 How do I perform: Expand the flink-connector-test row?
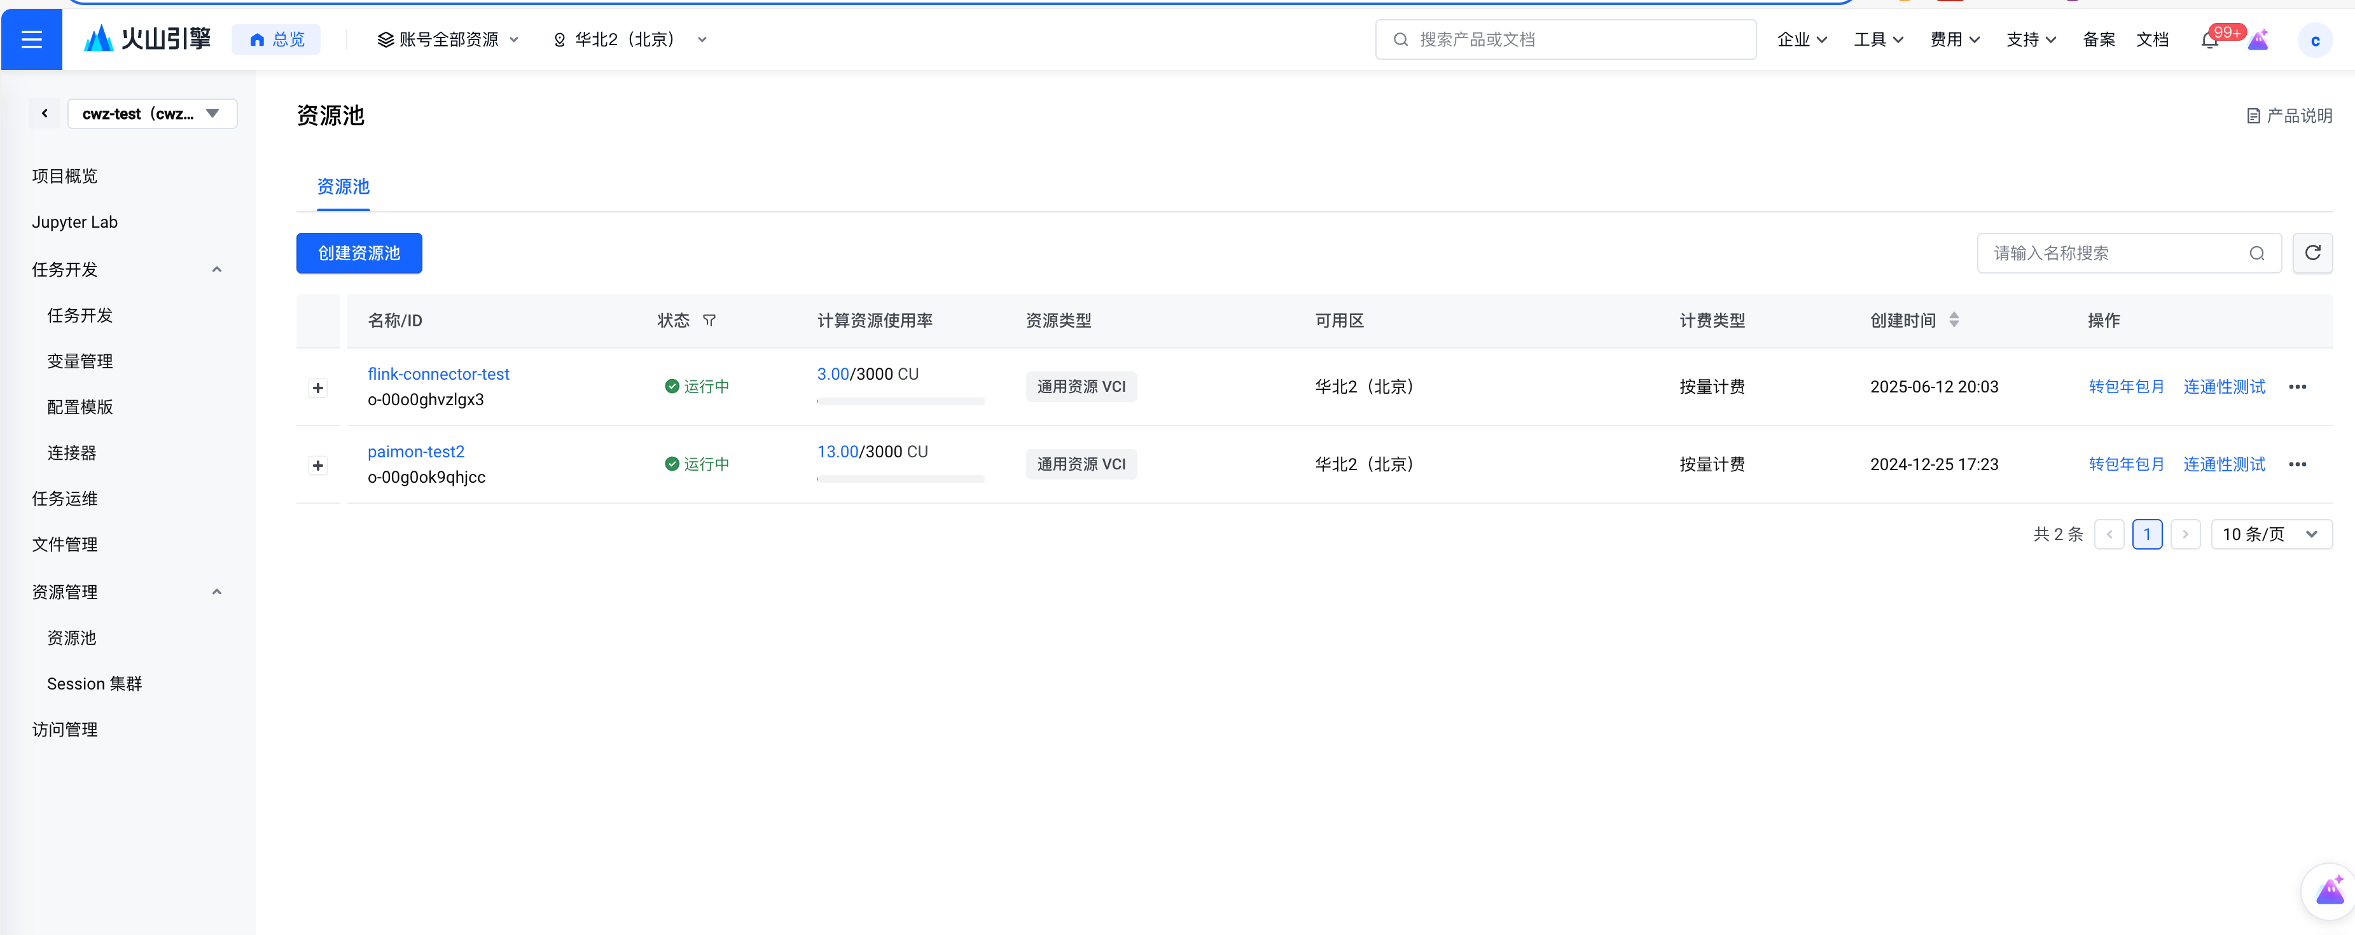[x=317, y=387]
